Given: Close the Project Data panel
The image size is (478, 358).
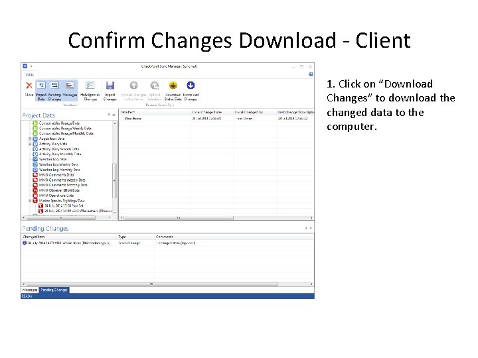Looking at the screenshot, I should pyautogui.click(x=114, y=115).
